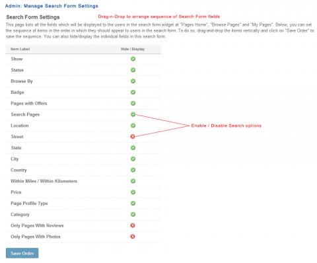
Task: Disable Category search option icon
Action: click(133, 214)
